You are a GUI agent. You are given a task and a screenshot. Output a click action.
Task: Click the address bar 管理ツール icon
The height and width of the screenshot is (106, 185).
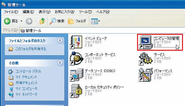pyautogui.click(x=22, y=31)
